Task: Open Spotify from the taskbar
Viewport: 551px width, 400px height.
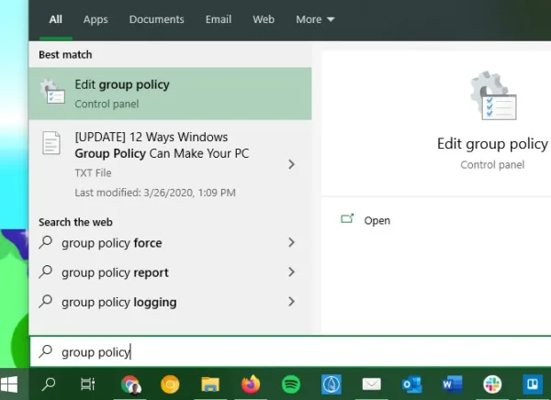Action: coord(290,384)
